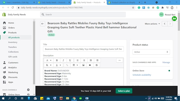
Task: Toggle bold formatting in description editor
Action: (57, 60)
